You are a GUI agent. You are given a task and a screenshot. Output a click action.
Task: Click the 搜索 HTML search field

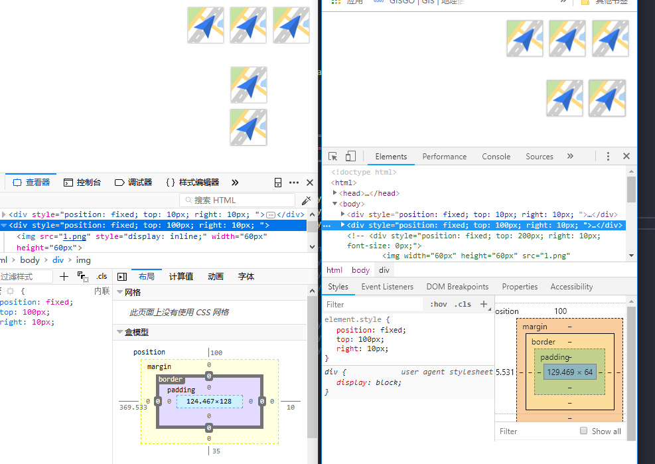[239, 200]
